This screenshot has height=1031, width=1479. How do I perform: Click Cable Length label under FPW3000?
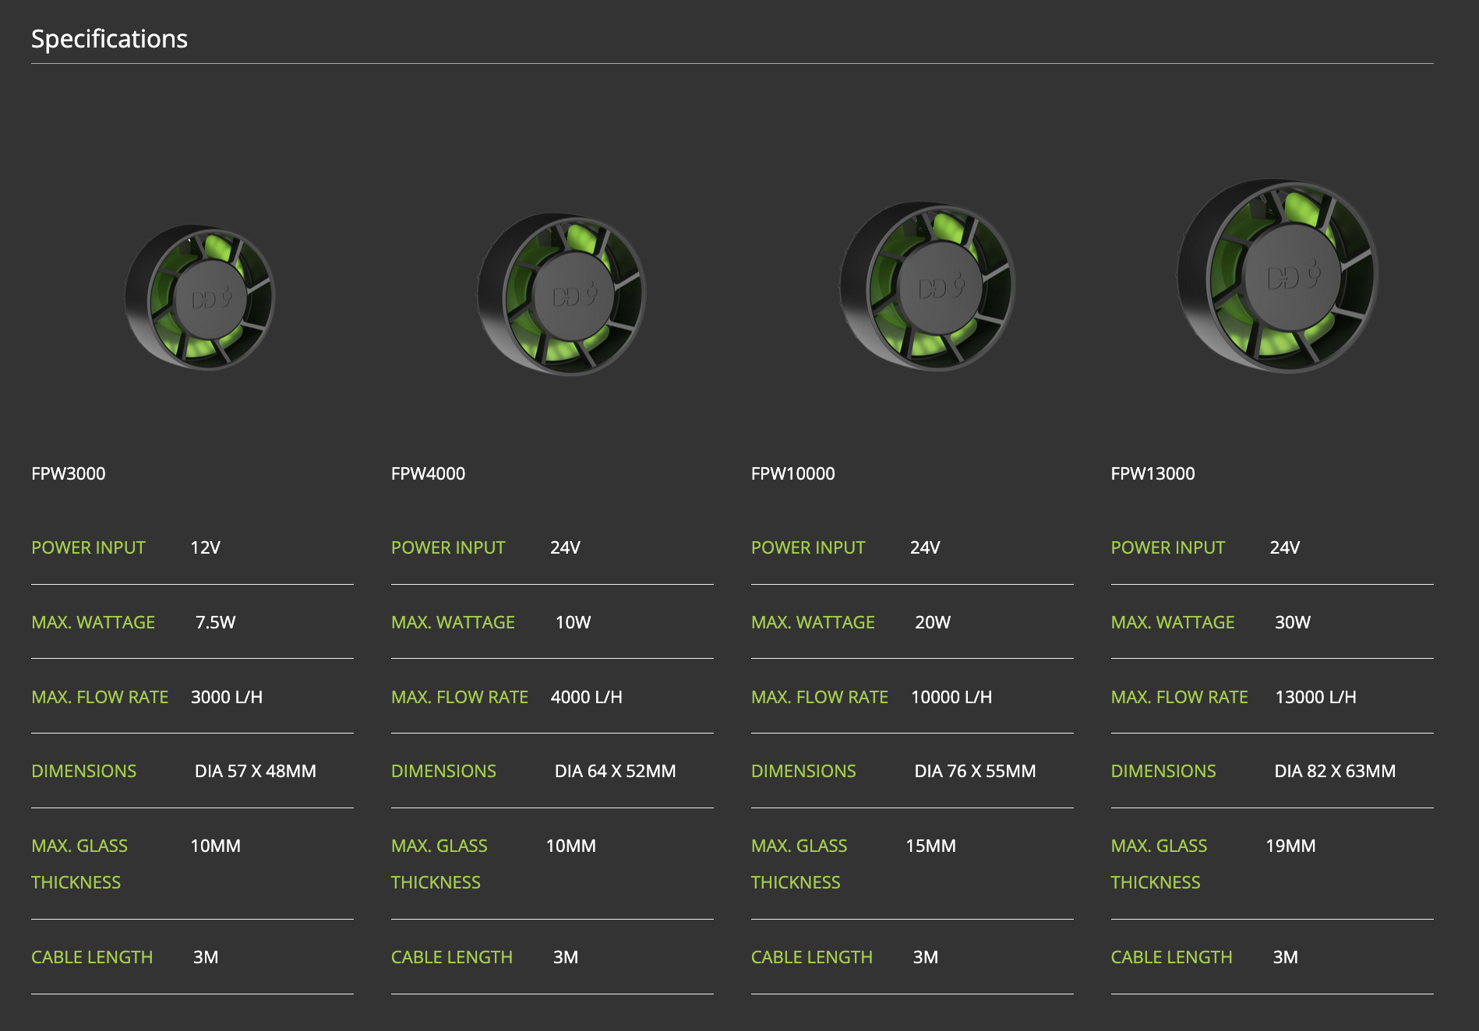pos(92,957)
